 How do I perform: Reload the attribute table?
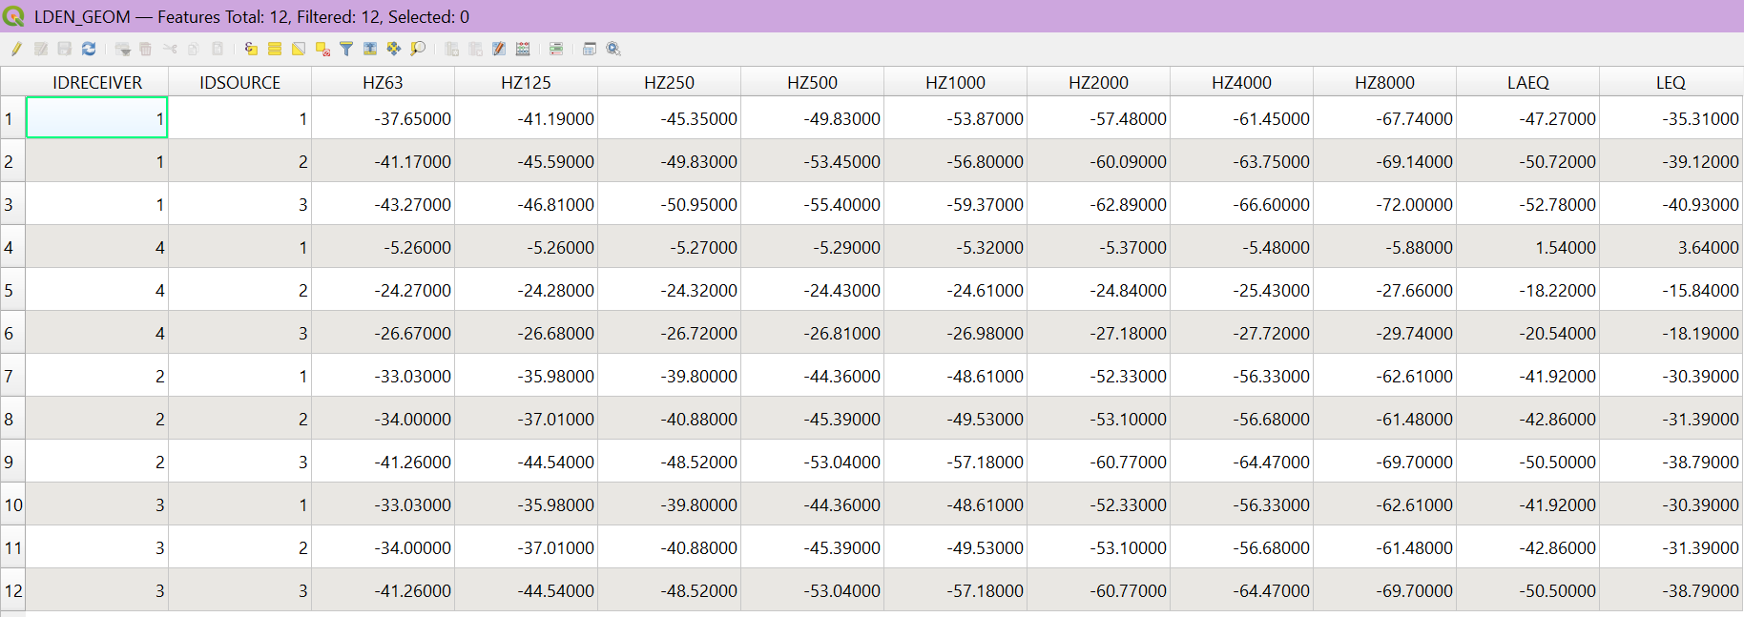tap(89, 49)
